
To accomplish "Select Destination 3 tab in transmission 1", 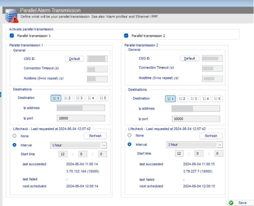I will pyautogui.click(x=79, y=98).
